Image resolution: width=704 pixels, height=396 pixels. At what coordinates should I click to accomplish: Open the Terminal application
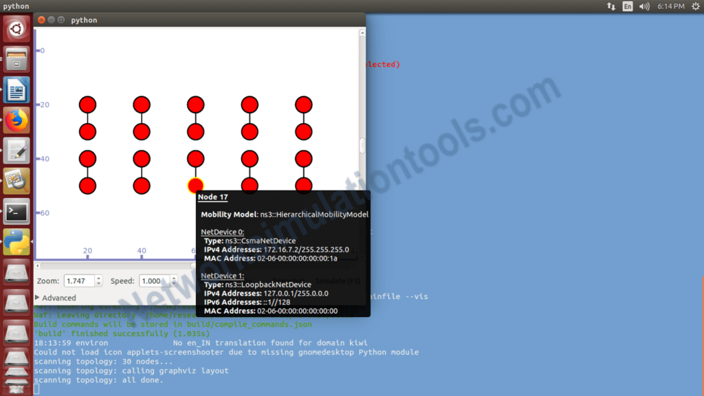[x=16, y=210]
